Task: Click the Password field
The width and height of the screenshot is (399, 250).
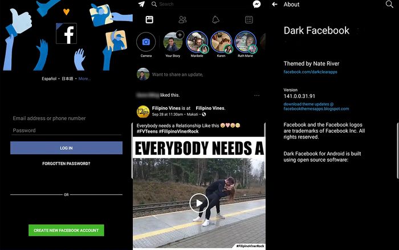Action: click(x=66, y=130)
